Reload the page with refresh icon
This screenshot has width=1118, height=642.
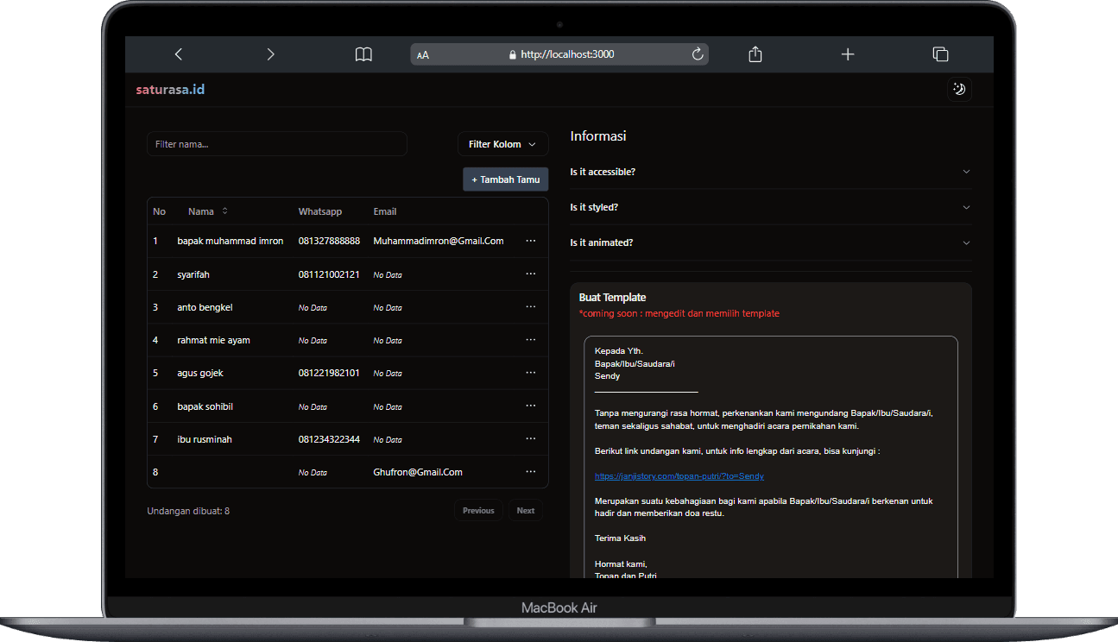[698, 54]
